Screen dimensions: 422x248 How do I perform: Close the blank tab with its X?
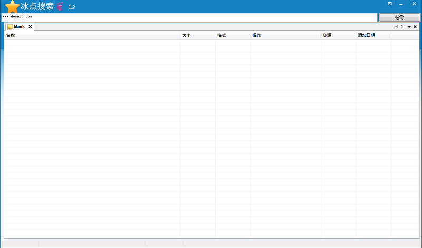pos(30,27)
